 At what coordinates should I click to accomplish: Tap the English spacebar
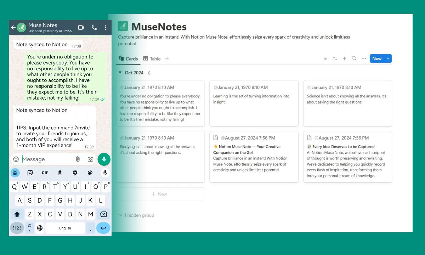65,228
